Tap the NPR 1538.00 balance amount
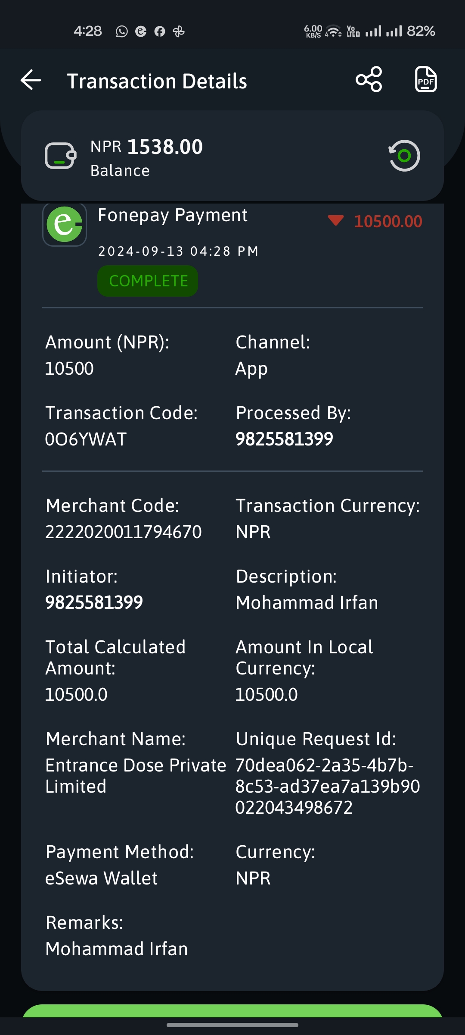This screenshot has width=465, height=1035. (x=146, y=147)
